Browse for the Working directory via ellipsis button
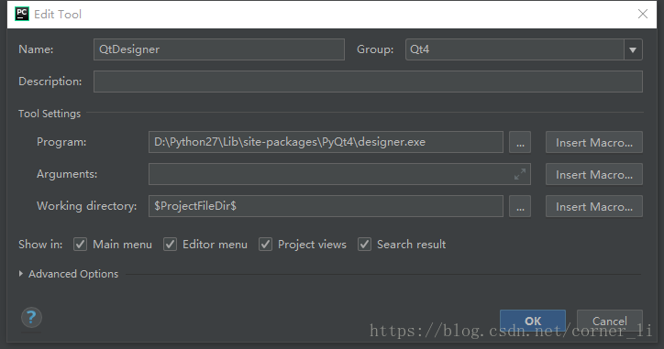 (x=520, y=206)
